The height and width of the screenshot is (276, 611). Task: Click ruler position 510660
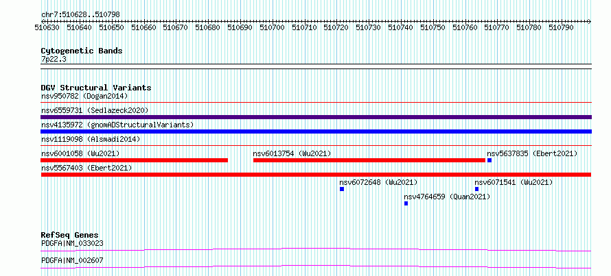[x=143, y=27]
